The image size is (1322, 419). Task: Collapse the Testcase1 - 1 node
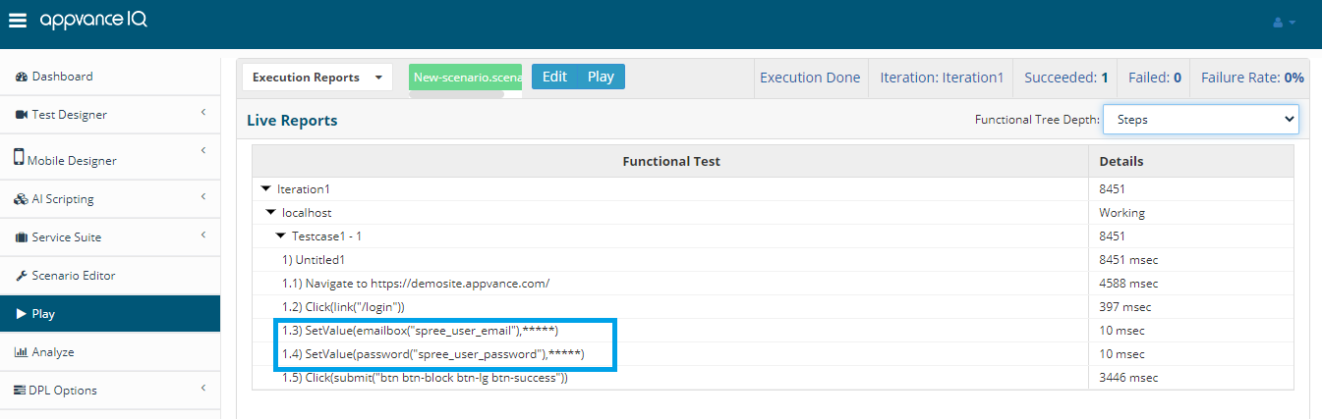pyautogui.click(x=280, y=236)
